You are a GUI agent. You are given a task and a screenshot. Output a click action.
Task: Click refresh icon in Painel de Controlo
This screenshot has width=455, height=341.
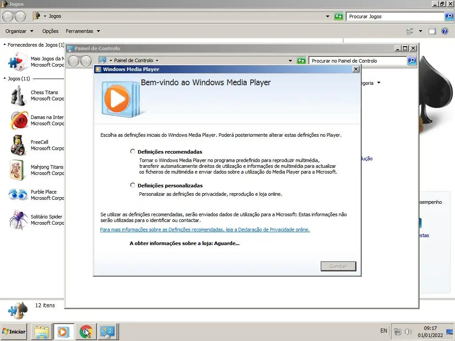[x=301, y=60]
